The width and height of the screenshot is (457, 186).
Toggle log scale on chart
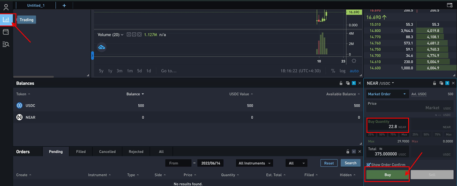click(343, 71)
